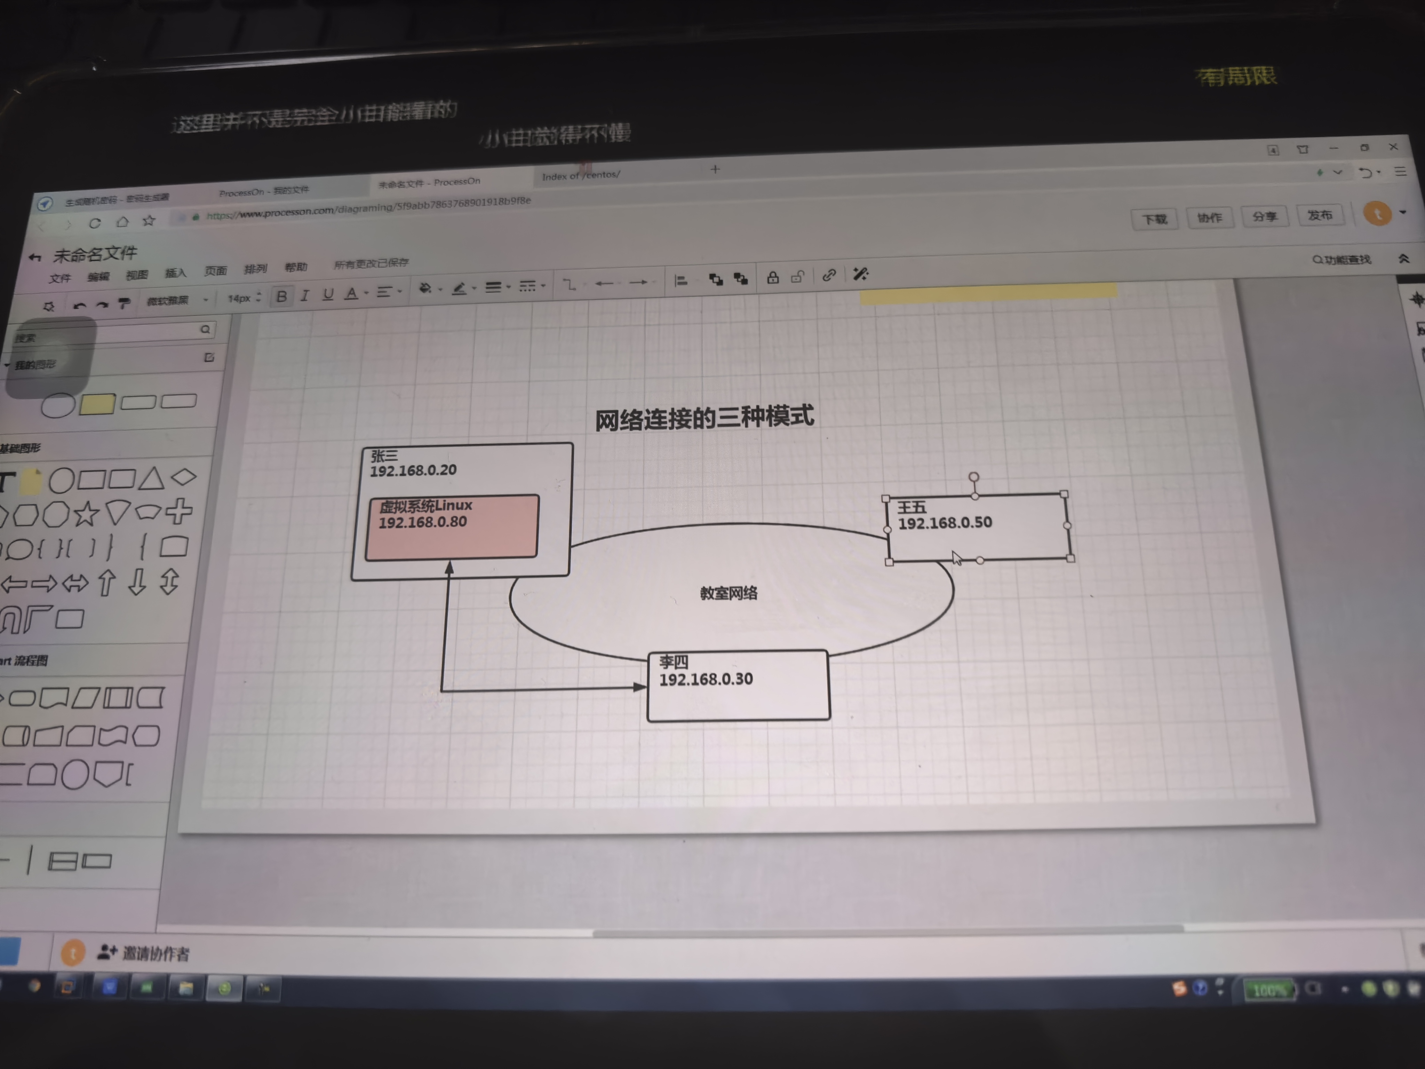Expand the connector line style dropdown

point(570,284)
